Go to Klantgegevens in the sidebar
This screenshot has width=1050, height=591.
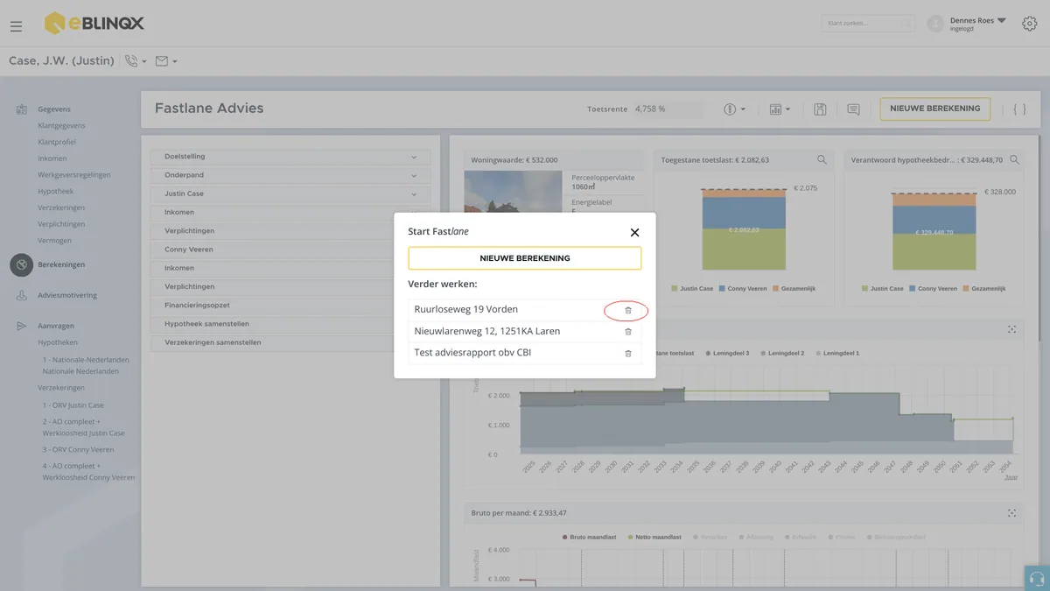coord(61,125)
